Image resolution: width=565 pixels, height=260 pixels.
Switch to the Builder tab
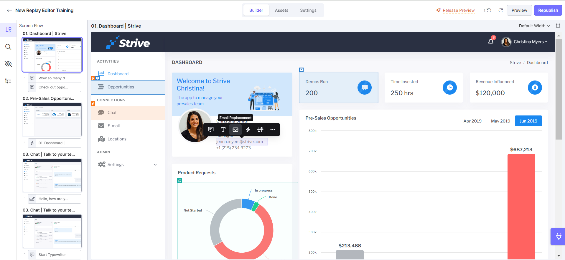tap(256, 10)
